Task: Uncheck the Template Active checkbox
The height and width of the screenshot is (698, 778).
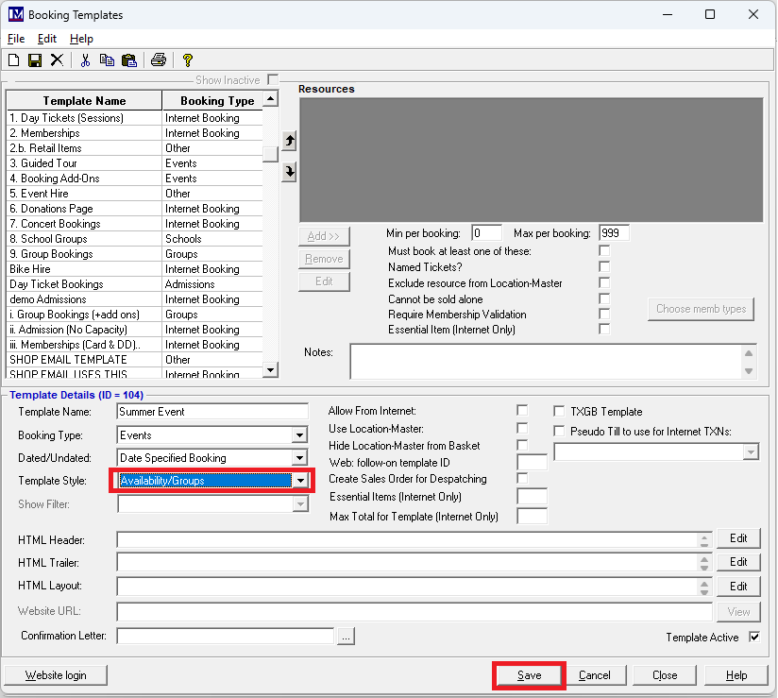Action: pos(753,638)
